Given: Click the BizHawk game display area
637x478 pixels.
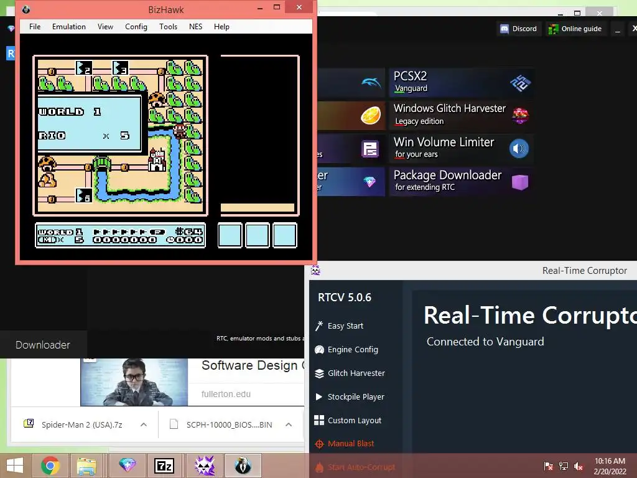Looking at the screenshot, I should point(165,147).
